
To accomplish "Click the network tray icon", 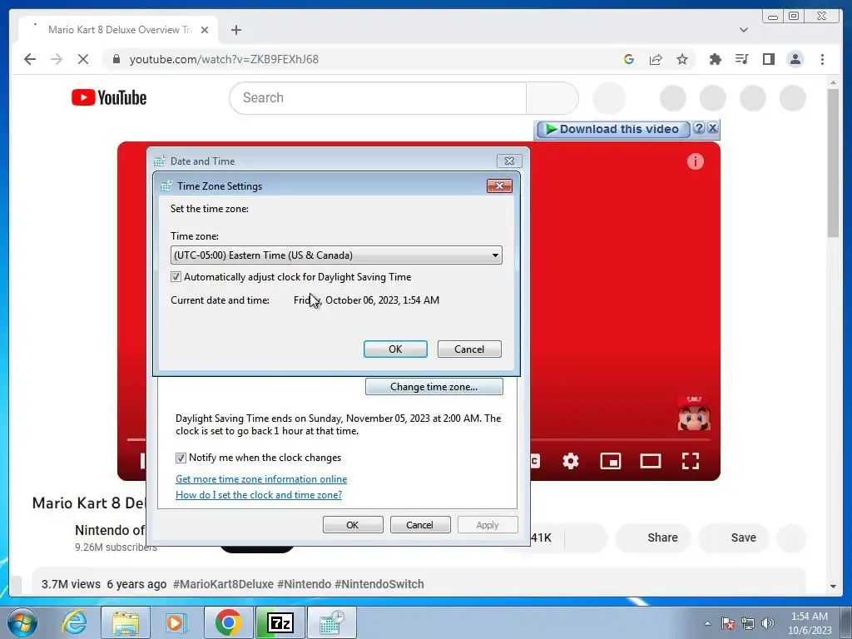I will point(748,623).
